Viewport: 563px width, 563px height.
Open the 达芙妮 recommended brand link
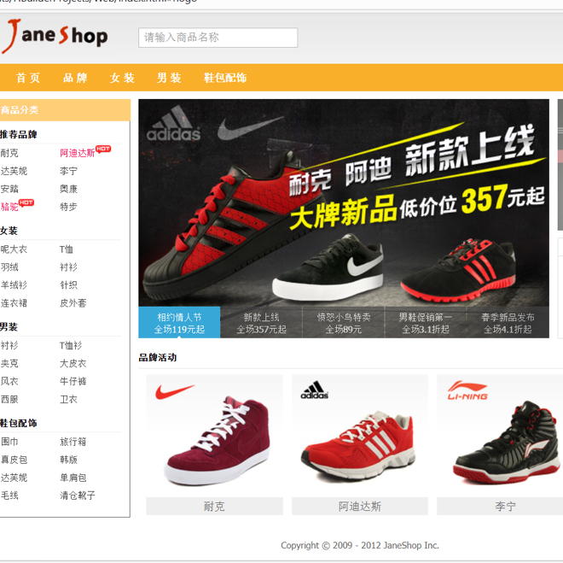(14, 171)
